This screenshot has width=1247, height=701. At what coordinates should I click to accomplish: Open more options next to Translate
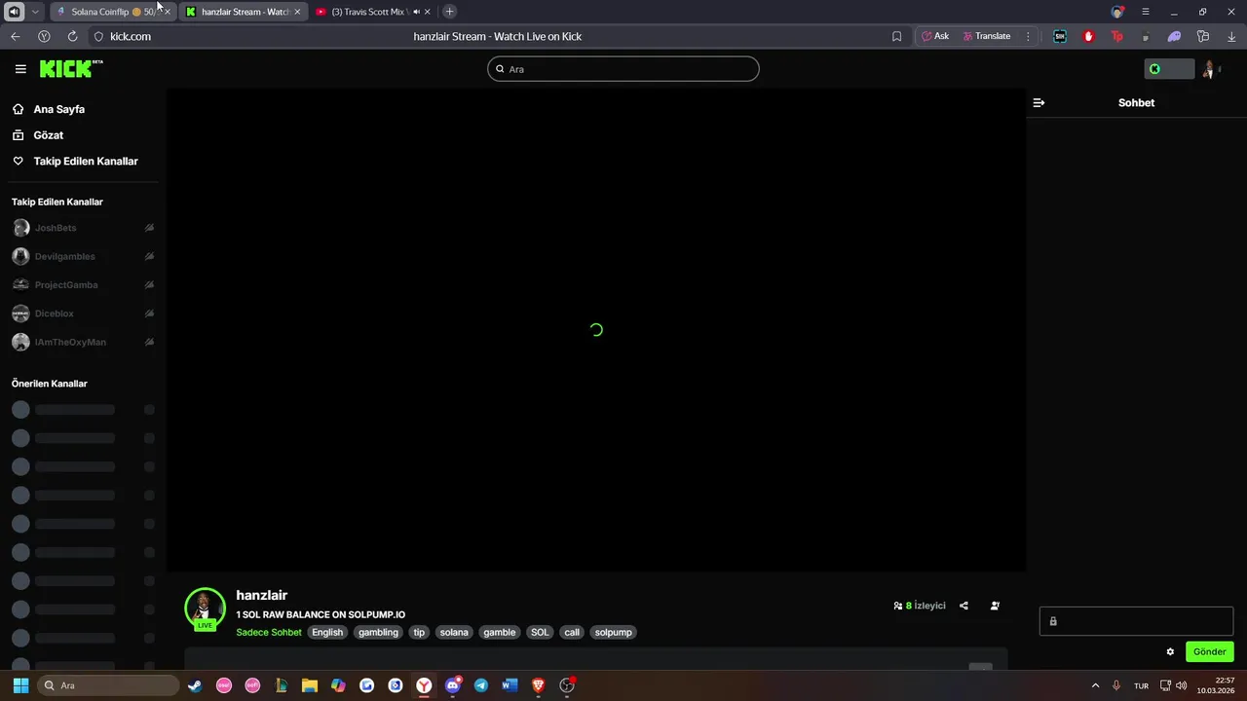pyautogui.click(x=1028, y=36)
